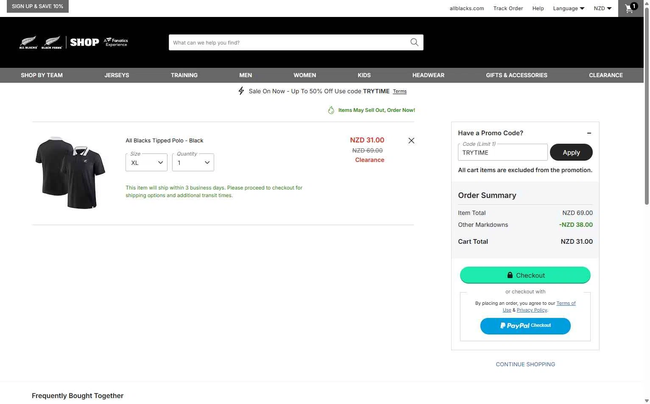Open the Size XL dropdown
Screen dimensions: 650x404
(x=146, y=162)
